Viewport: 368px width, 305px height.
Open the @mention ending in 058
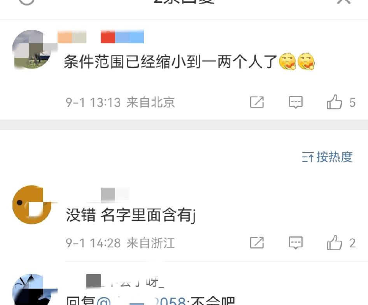pos(142,301)
